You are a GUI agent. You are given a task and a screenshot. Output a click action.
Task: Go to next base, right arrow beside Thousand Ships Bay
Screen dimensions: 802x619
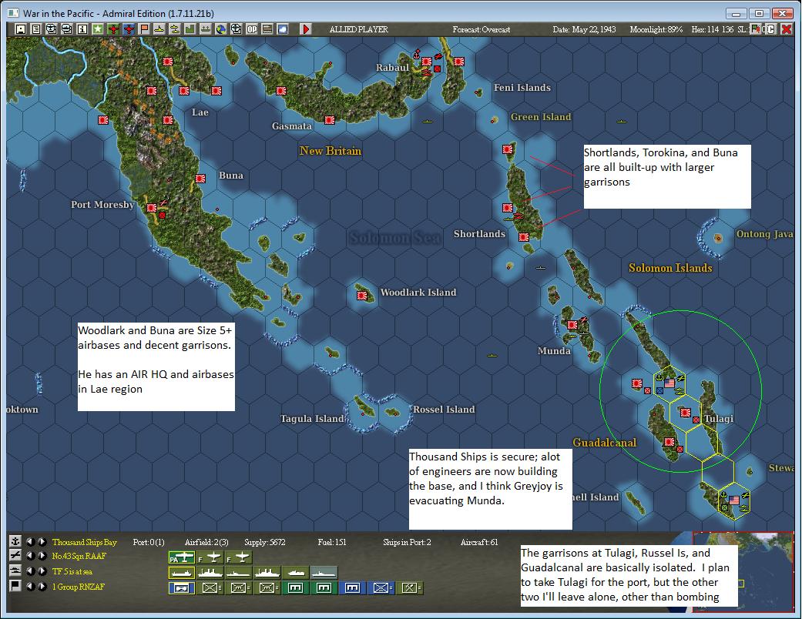pyautogui.click(x=42, y=542)
